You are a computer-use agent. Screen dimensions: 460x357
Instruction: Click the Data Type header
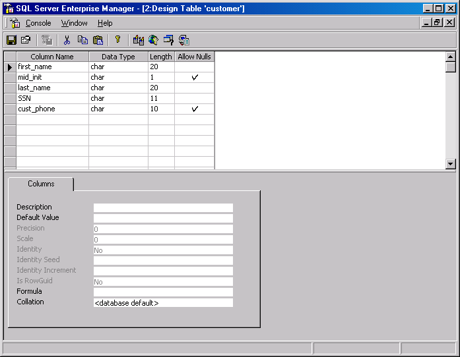pos(119,57)
